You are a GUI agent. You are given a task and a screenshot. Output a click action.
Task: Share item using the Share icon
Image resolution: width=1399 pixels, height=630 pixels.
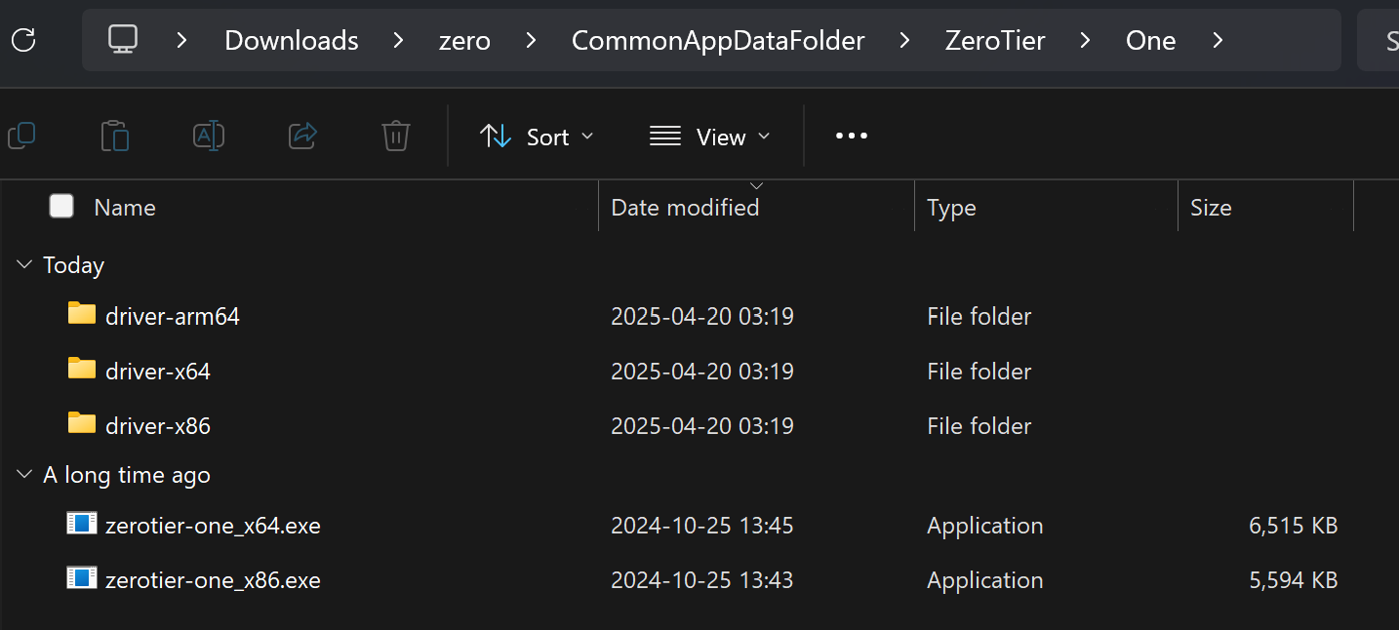[303, 136]
